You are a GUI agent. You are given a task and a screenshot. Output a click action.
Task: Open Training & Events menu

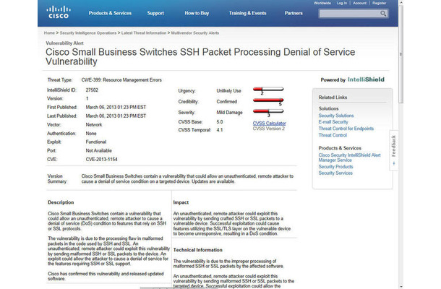click(247, 13)
